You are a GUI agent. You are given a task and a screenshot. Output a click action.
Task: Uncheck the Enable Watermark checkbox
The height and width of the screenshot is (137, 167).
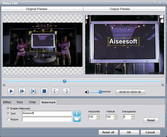pyautogui.click(x=8, y=108)
